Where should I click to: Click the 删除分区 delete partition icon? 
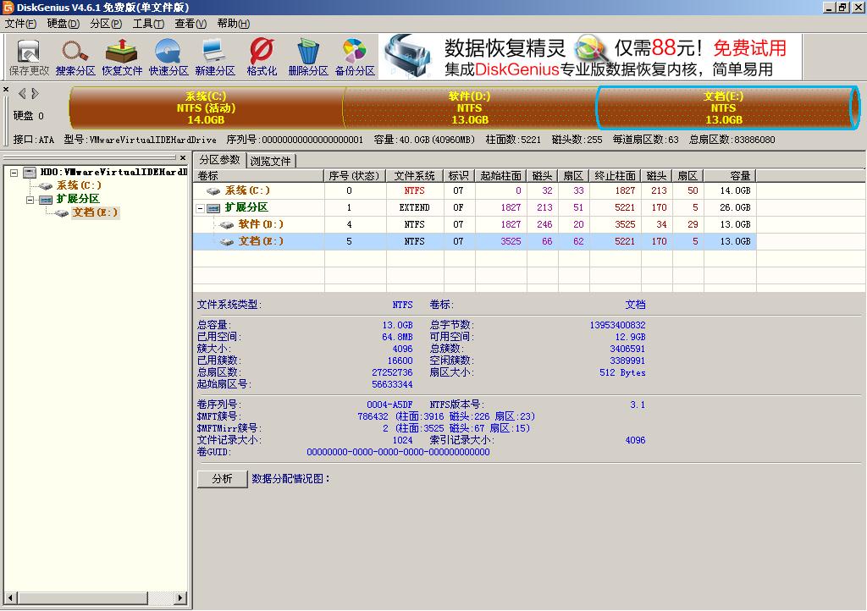[x=308, y=58]
